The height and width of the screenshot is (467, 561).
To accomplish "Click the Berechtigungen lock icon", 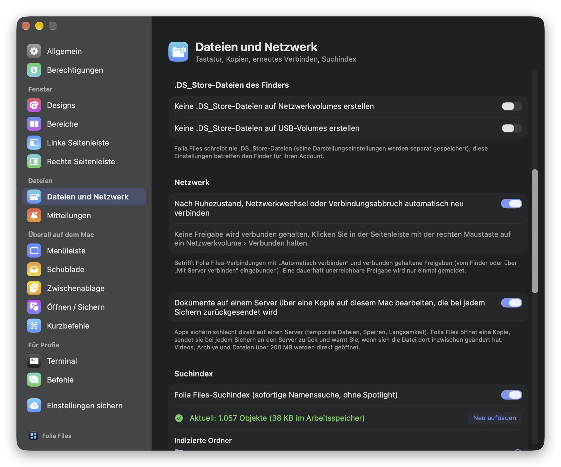I will click(34, 70).
